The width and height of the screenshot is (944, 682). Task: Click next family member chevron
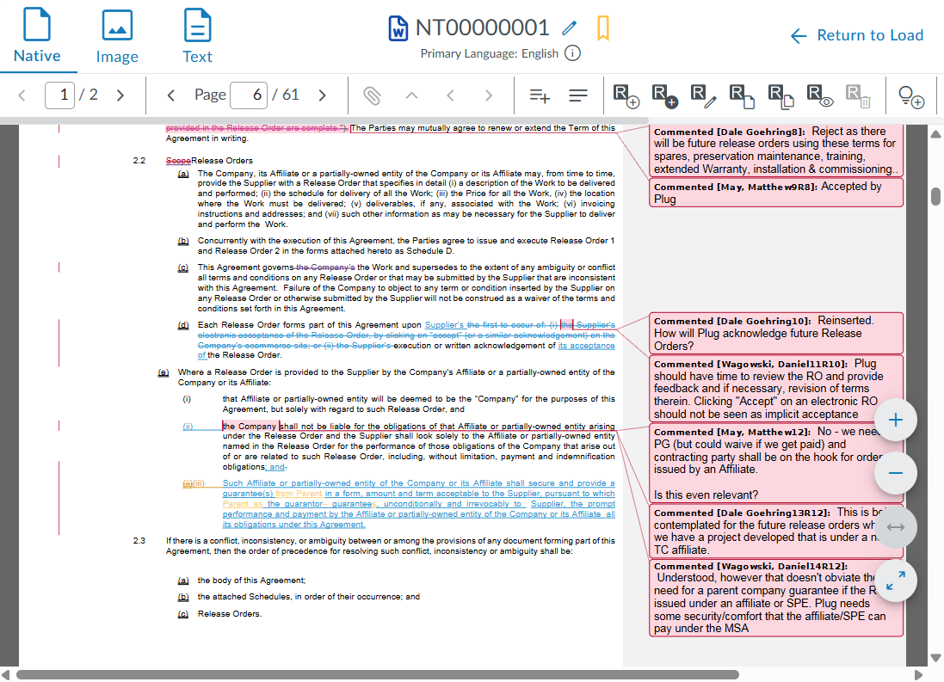click(x=488, y=95)
